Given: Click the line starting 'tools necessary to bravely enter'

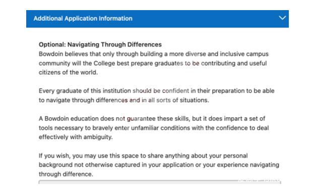Looking at the screenshot, I should click(x=154, y=128).
